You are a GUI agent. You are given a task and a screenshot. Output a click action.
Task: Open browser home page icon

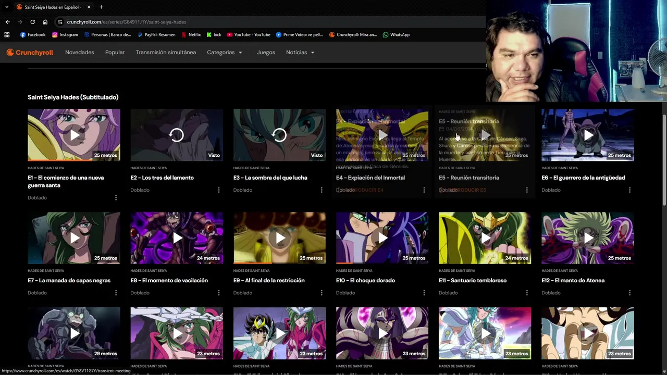[45, 22]
